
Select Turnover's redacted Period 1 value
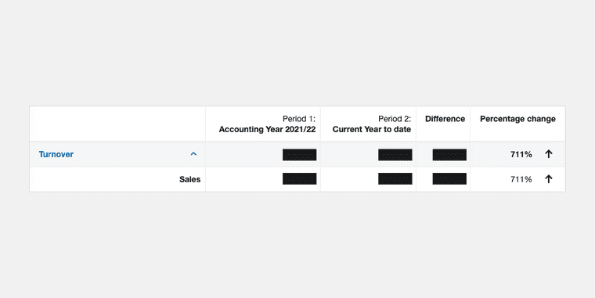click(x=299, y=155)
